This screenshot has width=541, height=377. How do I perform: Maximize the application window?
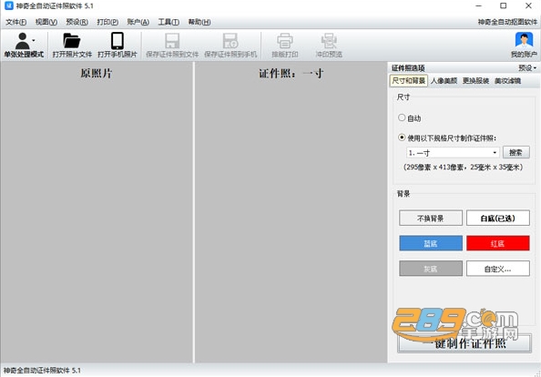pos(504,5)
